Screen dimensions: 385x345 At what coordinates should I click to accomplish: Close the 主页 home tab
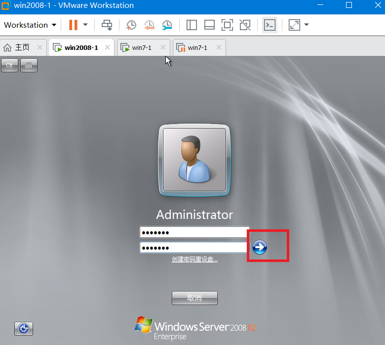[x=39, y=47]
